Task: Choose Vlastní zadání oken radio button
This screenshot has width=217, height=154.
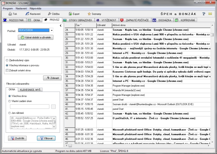Action: click(9, 101)
